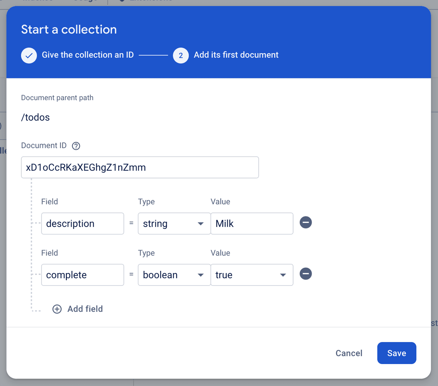This screenshot has width=438, height=386.
Task: Click the step 2 numbered circle
Action: pyautogui.click(x=181, y=55)
